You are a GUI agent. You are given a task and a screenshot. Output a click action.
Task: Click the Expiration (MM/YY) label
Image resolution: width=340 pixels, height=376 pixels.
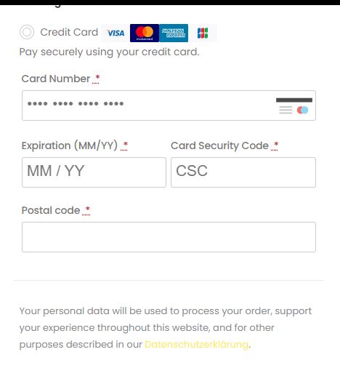click(x=70, y=145)
